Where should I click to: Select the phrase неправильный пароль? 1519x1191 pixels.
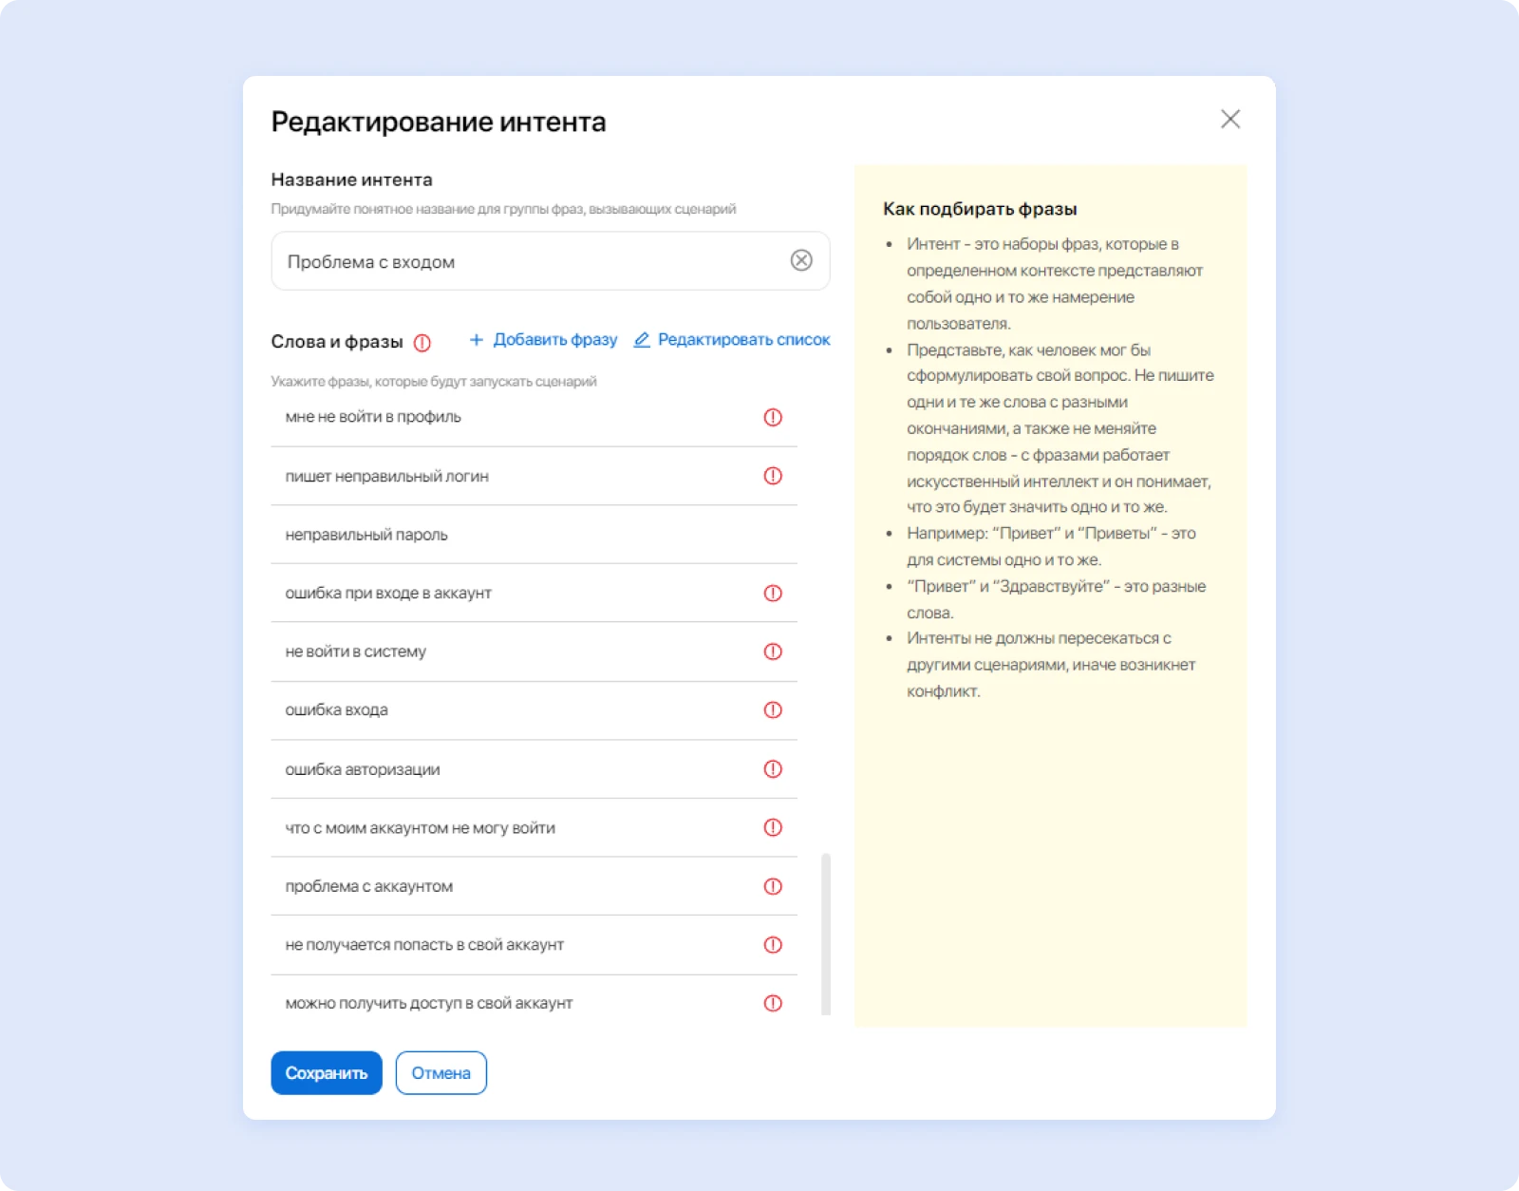[366, 535]
